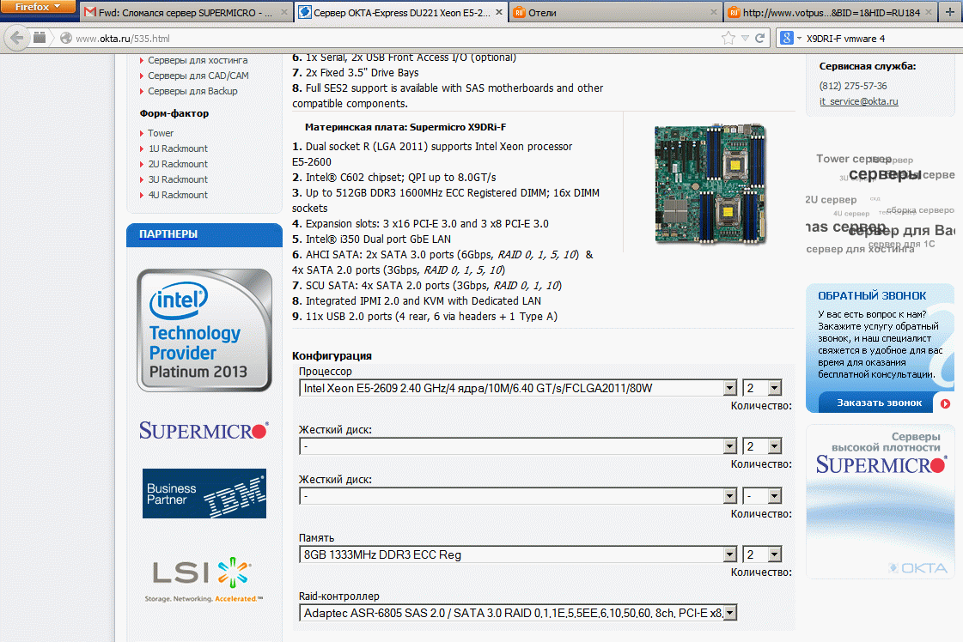Open the Firefox menu button
This screenshot has height=642, width=963.
(38, 7)
